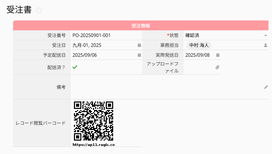Image resolution: width=272 pixels, height=154 pixels.
Task: Click the 受注日 date value 九月-01, 2025
Action: tap(87, 45)
